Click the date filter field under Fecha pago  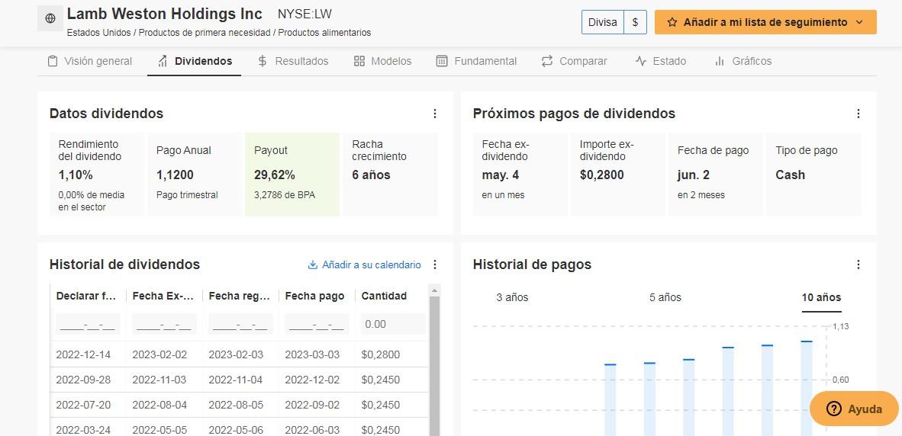pyautogui.click(x=317, y=324)
